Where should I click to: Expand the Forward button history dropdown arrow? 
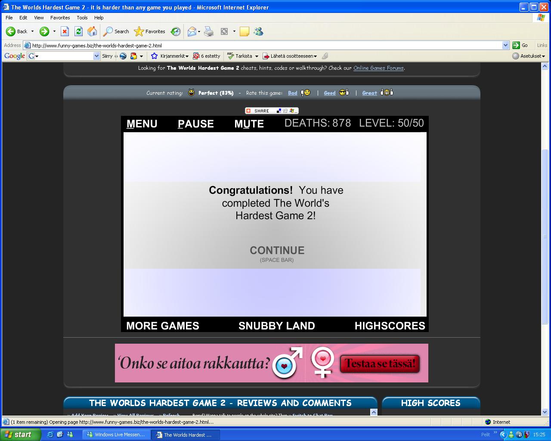point(54,31)
